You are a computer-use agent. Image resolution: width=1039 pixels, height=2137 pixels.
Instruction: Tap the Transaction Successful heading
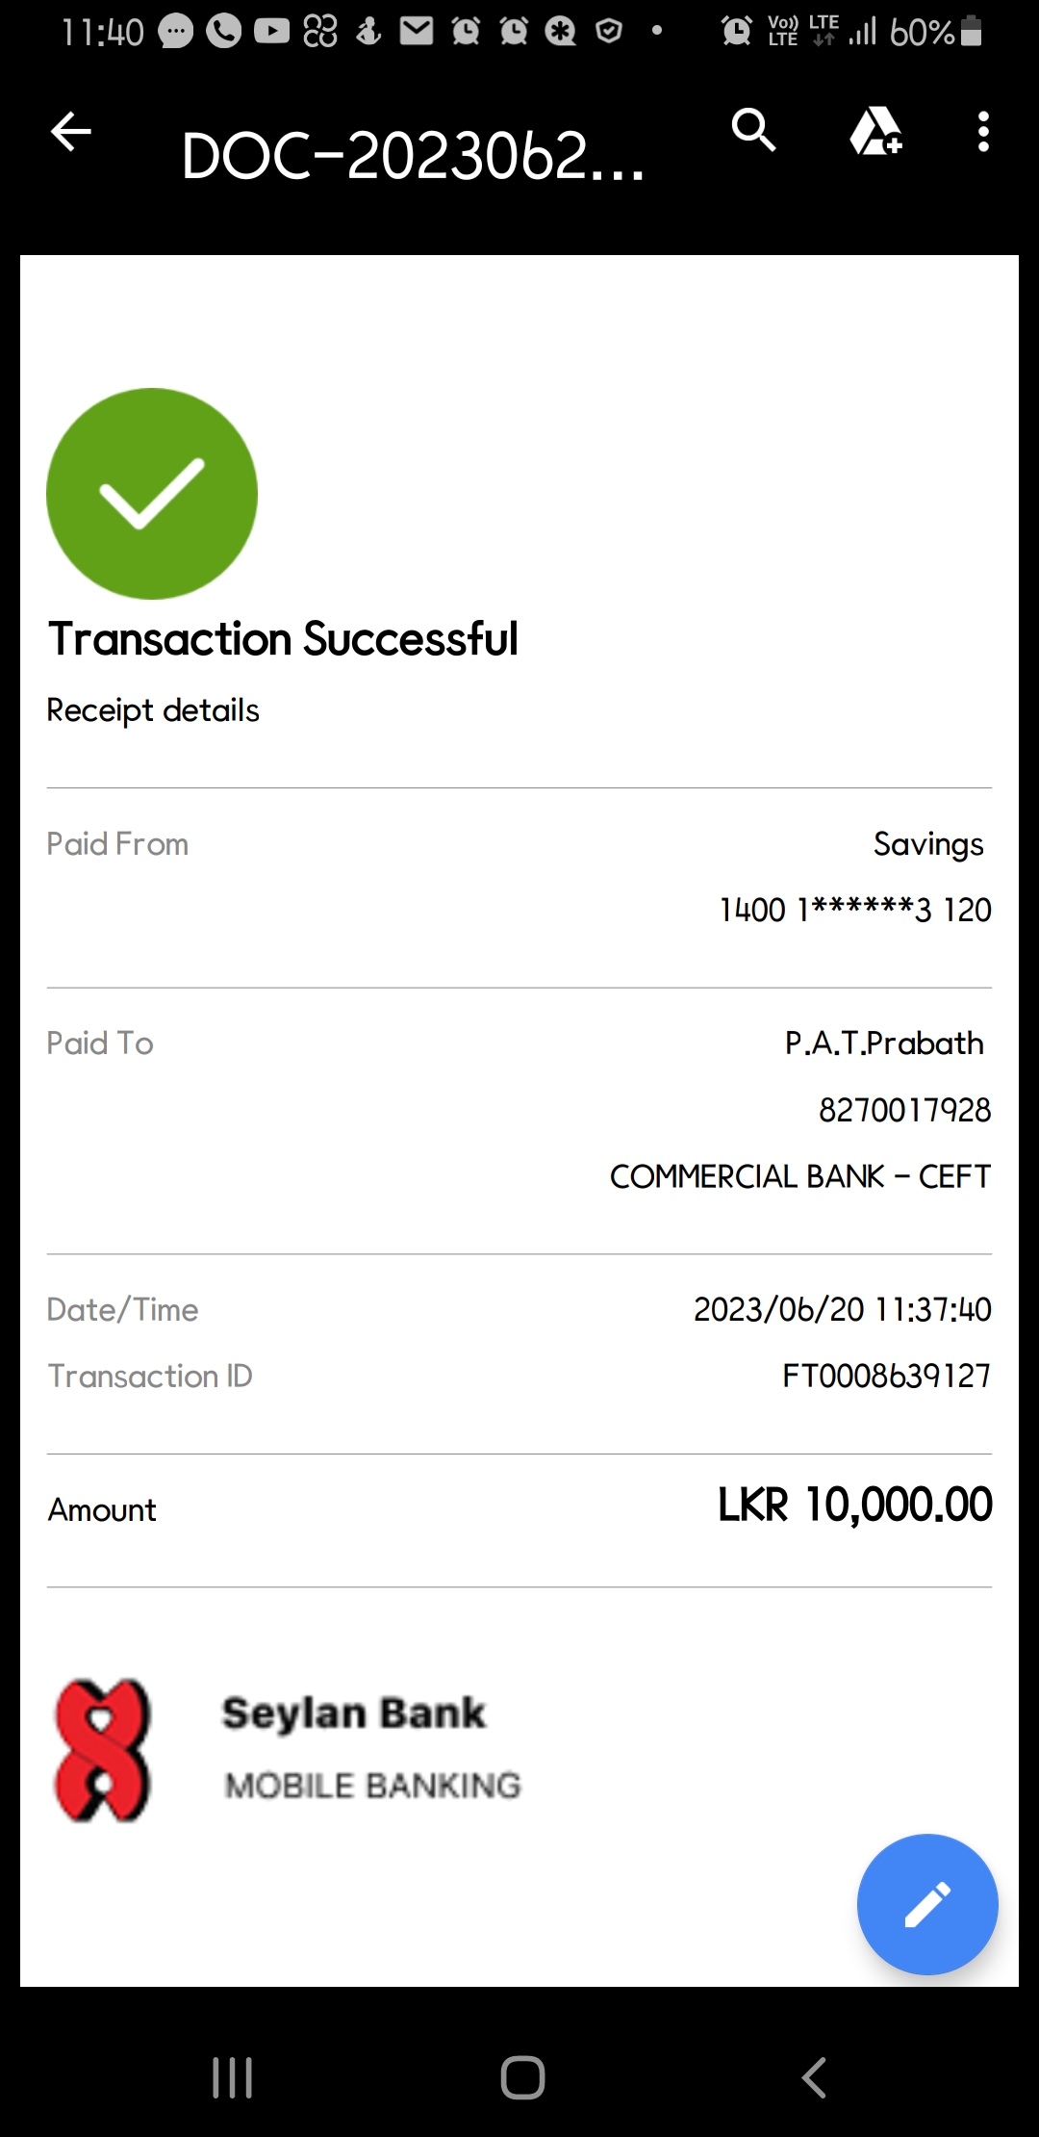283,639
